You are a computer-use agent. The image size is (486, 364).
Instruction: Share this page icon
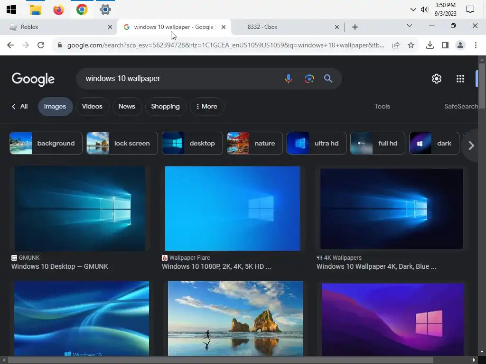pos(396,45)
